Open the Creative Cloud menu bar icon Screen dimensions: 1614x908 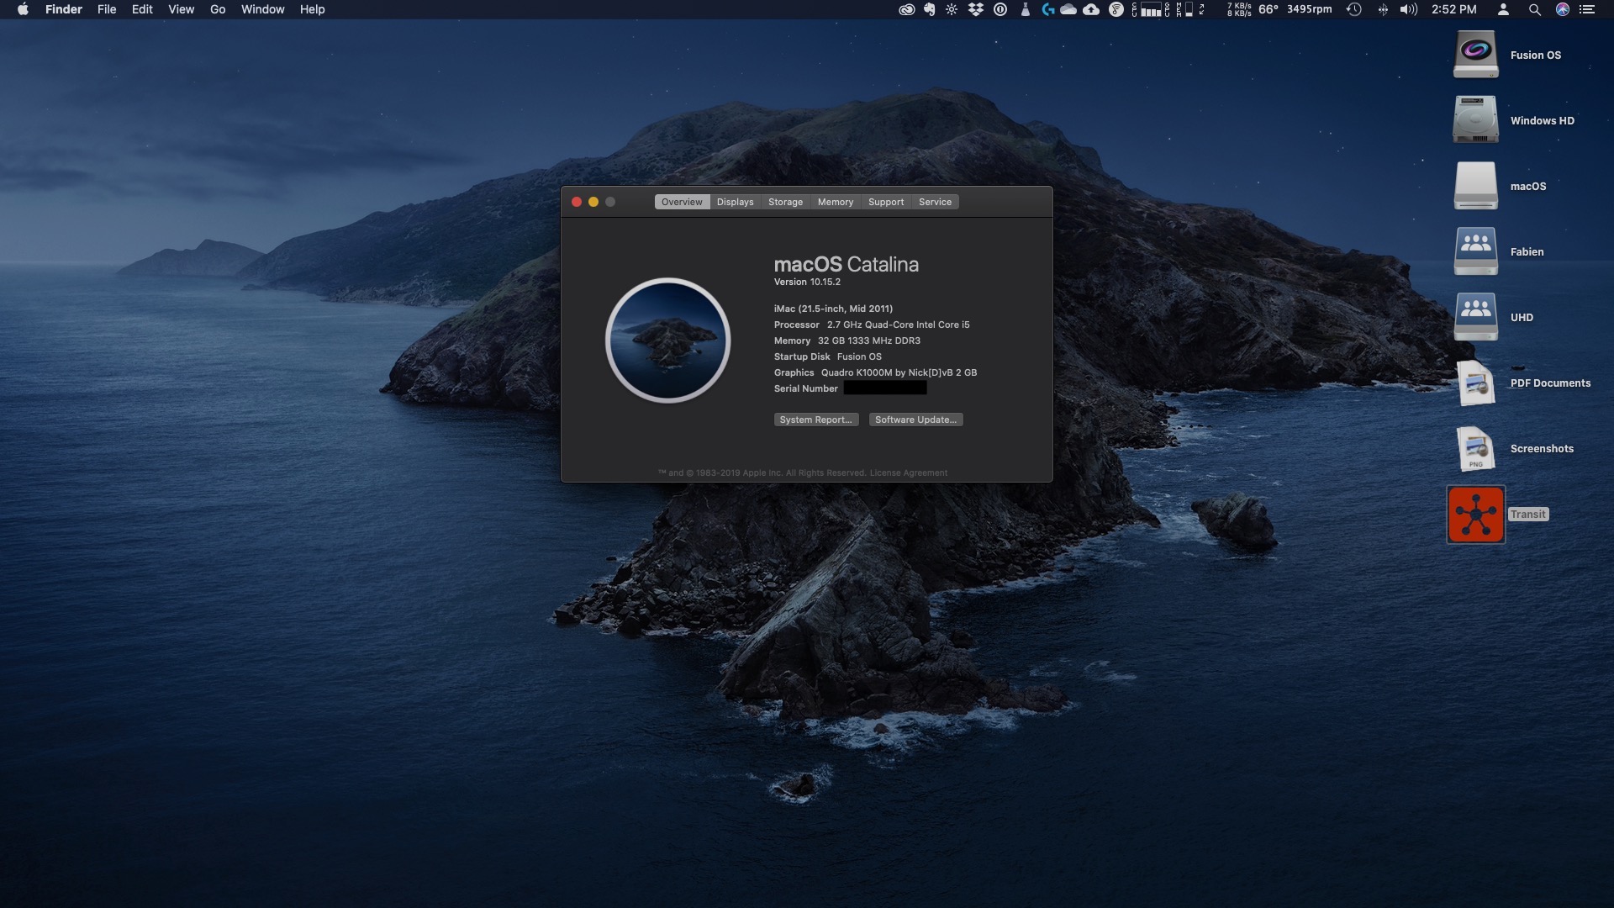pos(906,10)
